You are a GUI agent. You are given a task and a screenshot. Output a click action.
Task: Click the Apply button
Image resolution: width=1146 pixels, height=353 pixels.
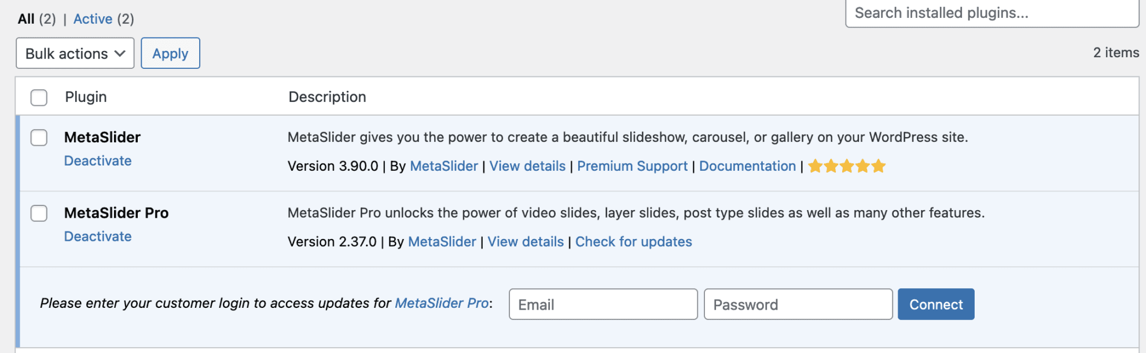pyautogui.click(x=170, y=53)
